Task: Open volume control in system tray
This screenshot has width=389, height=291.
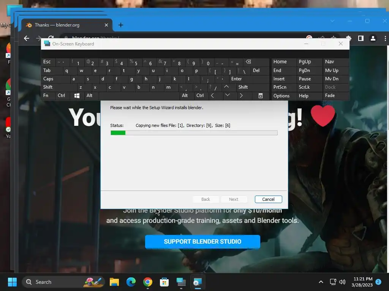Action: [x=342, y=282]
